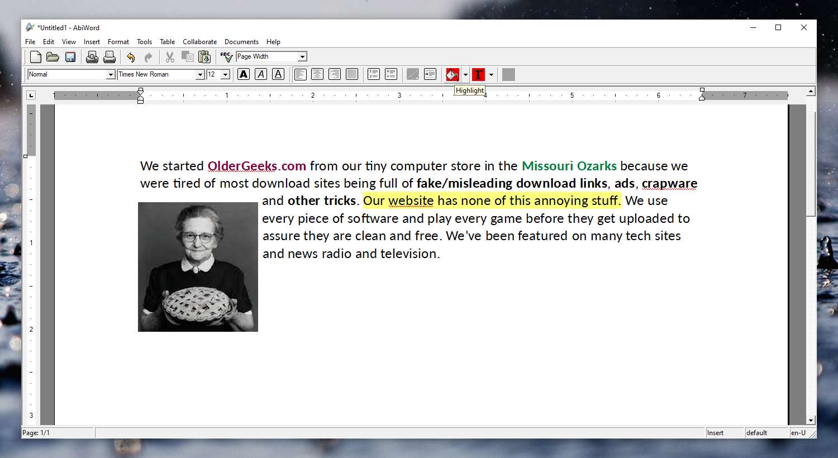Expand the Normal paragraph style dropdown
Screen dimensions: 838x458
click(111, 74)
